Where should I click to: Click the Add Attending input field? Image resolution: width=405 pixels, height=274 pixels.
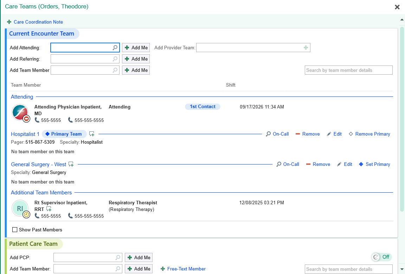point(85,48)
